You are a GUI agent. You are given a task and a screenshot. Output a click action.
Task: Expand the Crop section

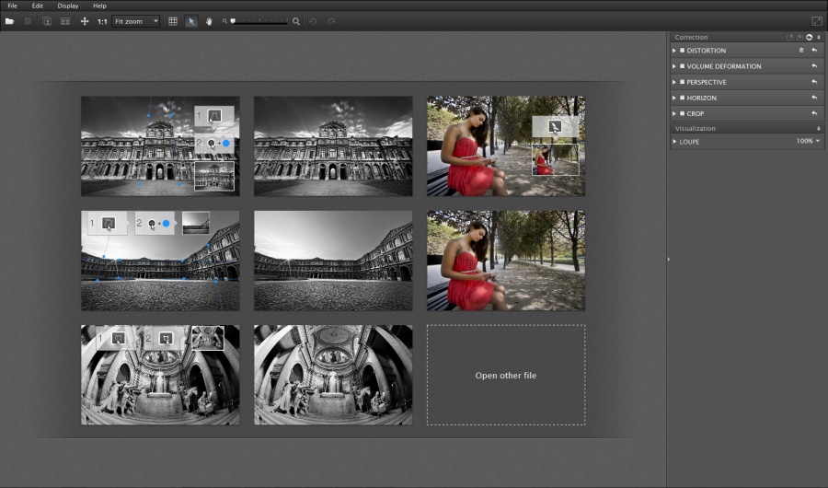click(674, 113)
